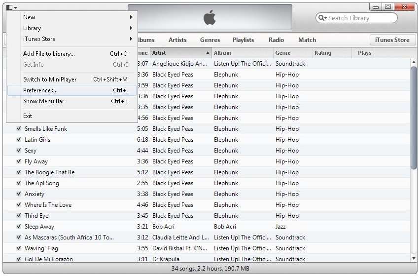Sort by the Album column header

[x=243, y=53]
